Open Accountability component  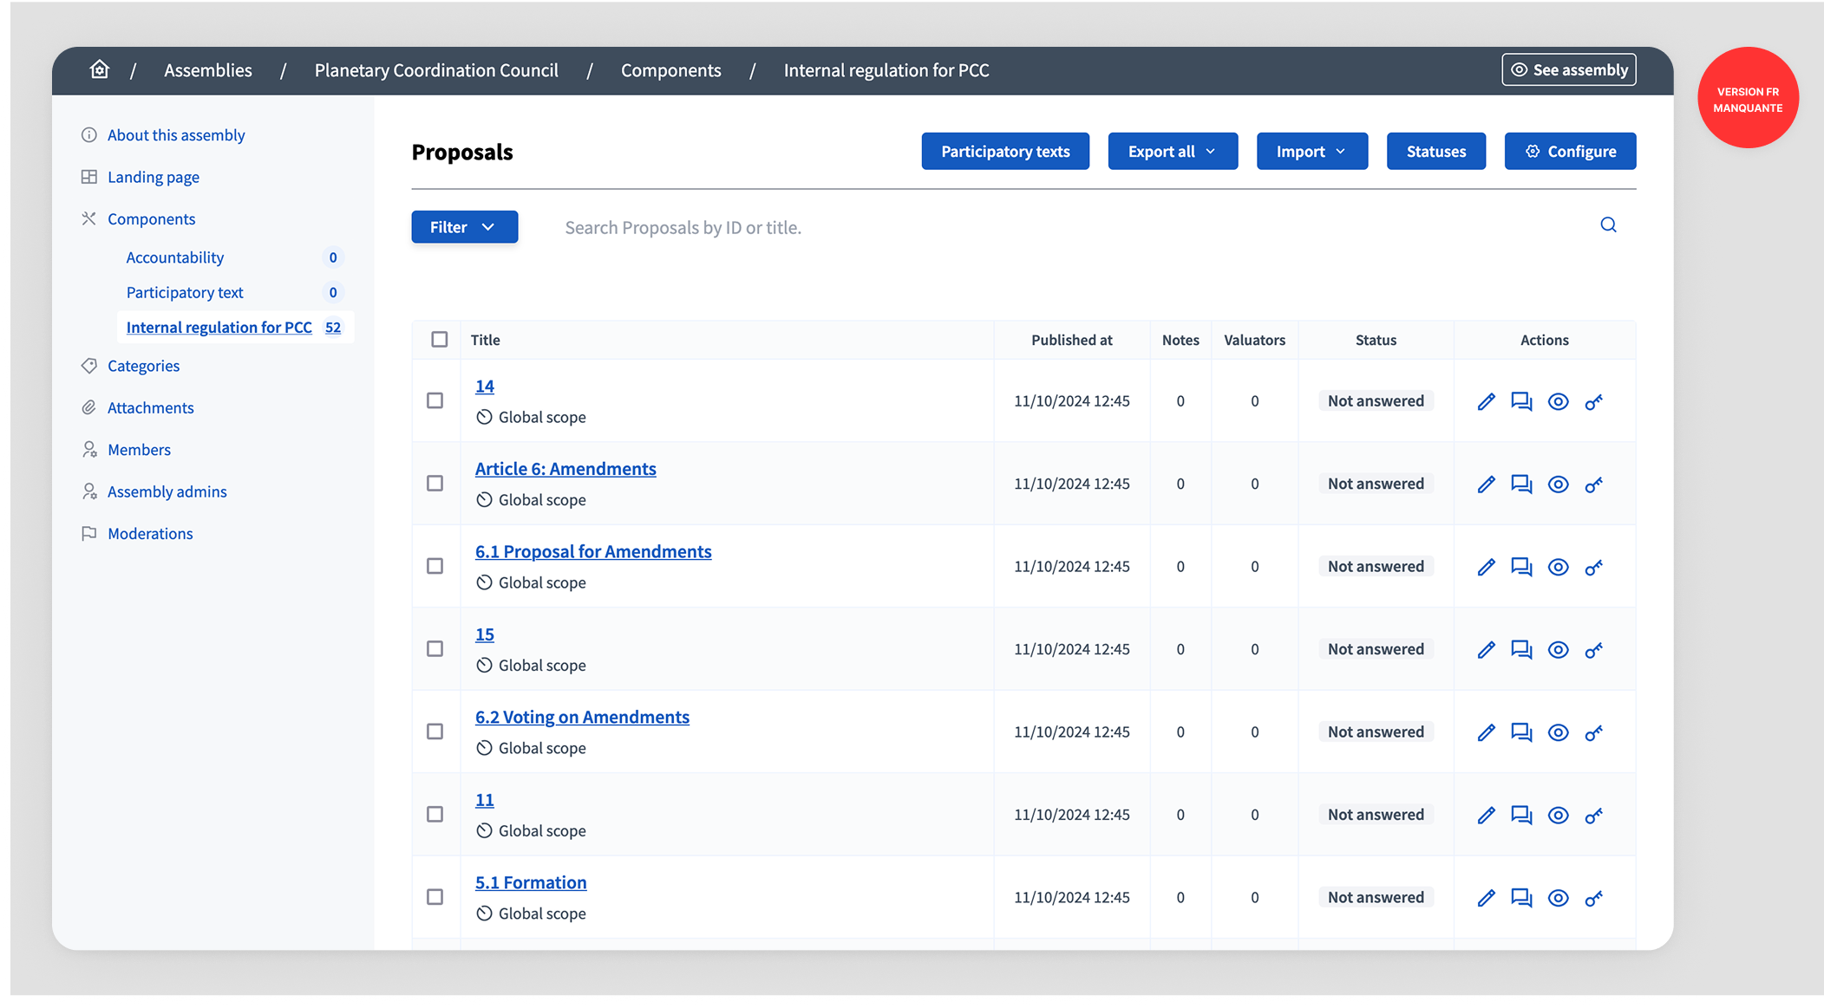175,257
